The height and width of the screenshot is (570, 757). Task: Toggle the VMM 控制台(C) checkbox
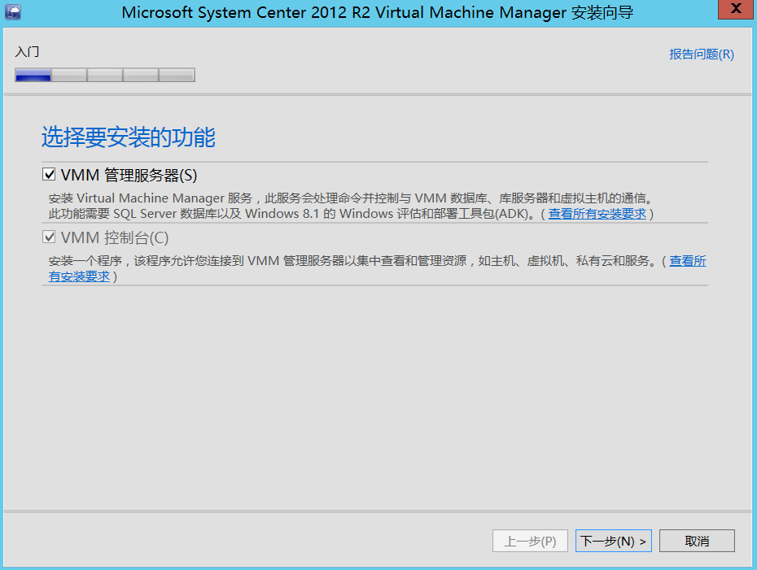click(49, 237)
